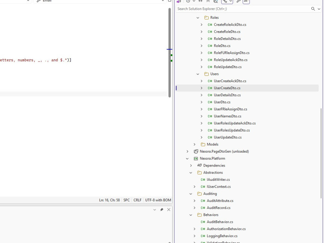This screenshot has width=324, height=243.
Task: Click the UTF-8 with BOM encoding indicator
Action: (158, 200)
